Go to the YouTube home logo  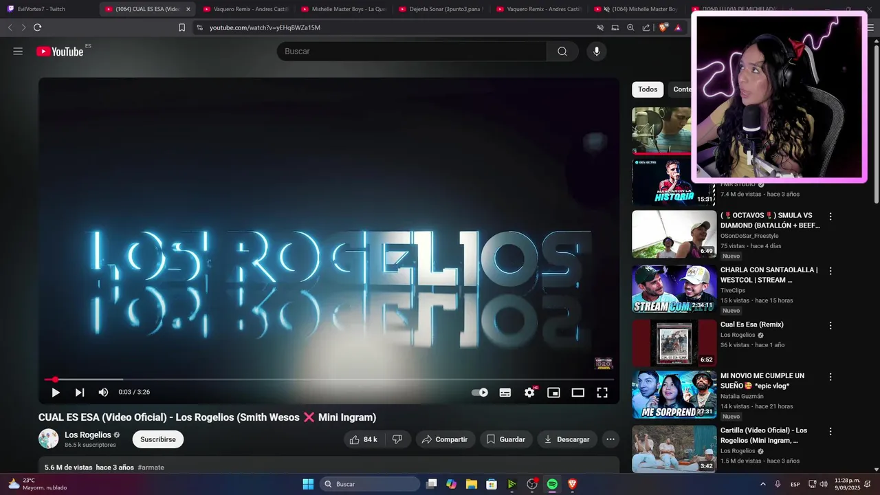(60, 52)
